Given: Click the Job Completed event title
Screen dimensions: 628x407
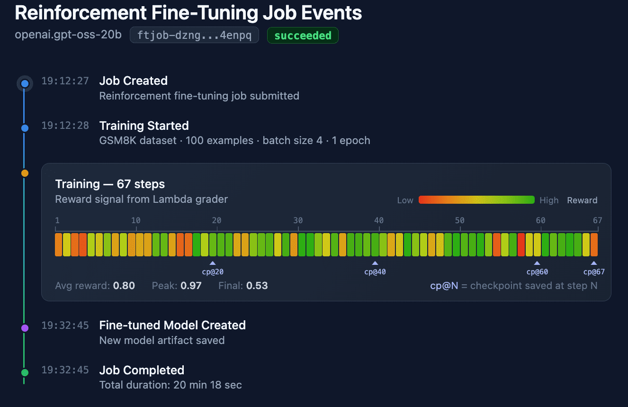Looking at the screenshot, I should click(142, 370).
